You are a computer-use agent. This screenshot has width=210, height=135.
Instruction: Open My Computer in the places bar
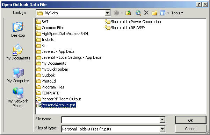[x=18, y=75]
